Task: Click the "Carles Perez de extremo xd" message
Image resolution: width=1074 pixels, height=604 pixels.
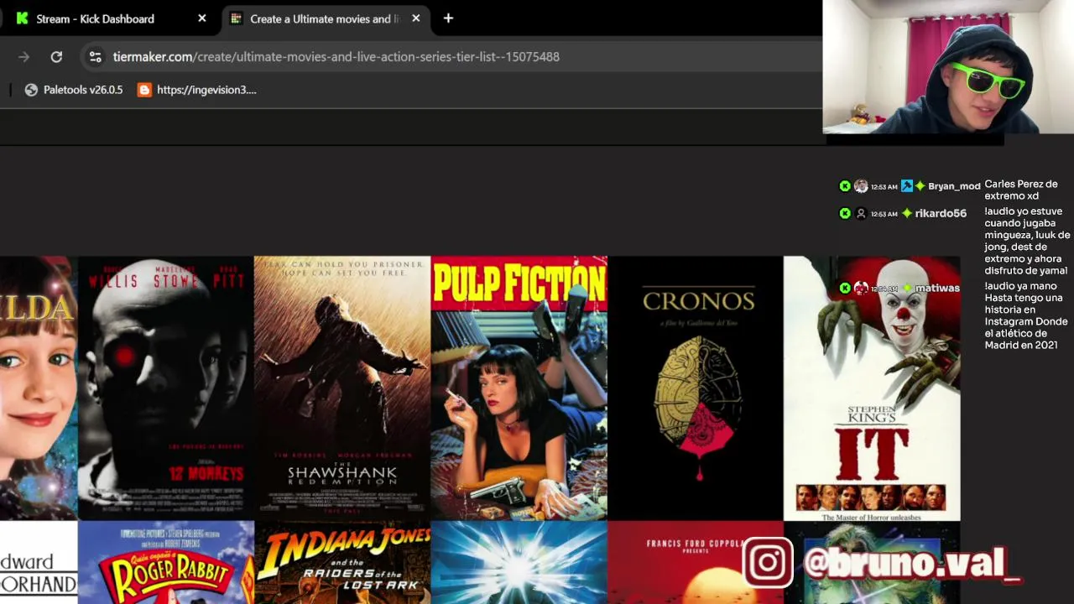Action: tap(1021, 190)
